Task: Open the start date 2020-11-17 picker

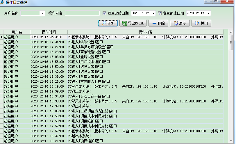Action: (x=153, y=13)
